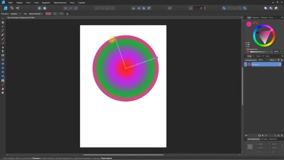Toggle the red snapping magnet
The height and width of the screenshot is (160, 284).
[201, 8]
